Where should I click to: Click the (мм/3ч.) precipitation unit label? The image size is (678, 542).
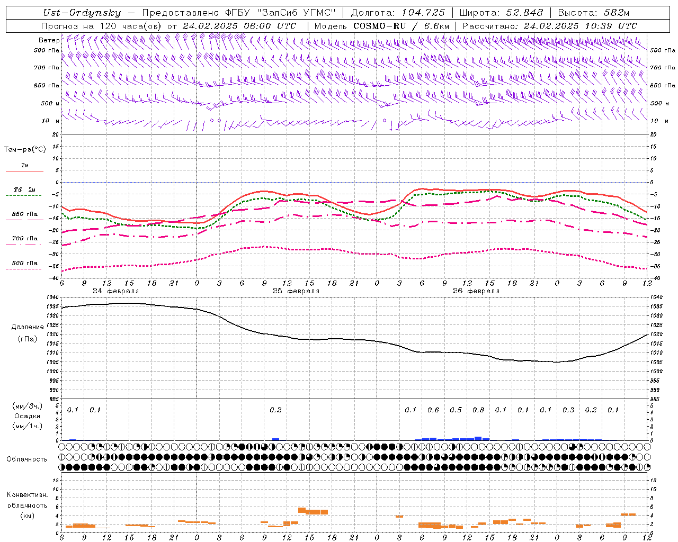[x=28, y=406]
